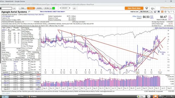Click the 3/26/2021 date field

[65, 8]
